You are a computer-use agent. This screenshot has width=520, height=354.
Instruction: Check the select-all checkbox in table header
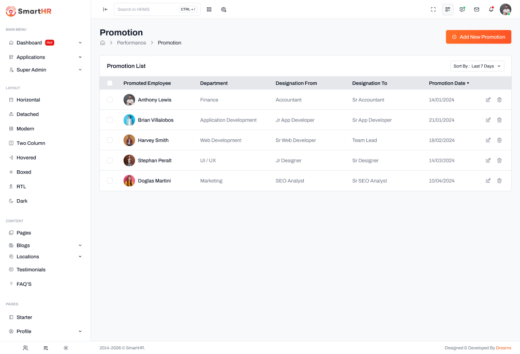tap(110, 83)
